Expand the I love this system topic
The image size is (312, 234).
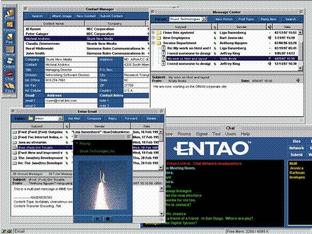153,32
